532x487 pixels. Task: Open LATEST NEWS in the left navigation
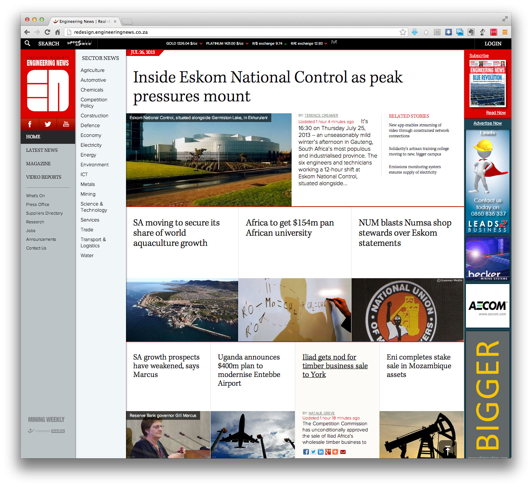[x=42, y=150]
